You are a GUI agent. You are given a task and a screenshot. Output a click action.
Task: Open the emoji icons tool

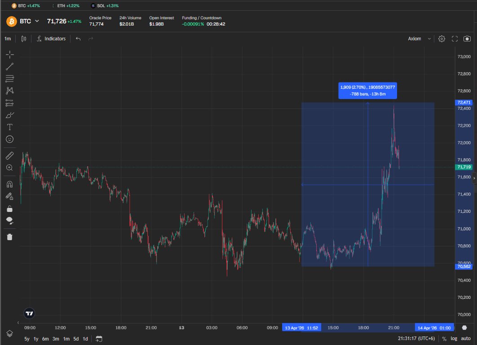coord(10,139)
